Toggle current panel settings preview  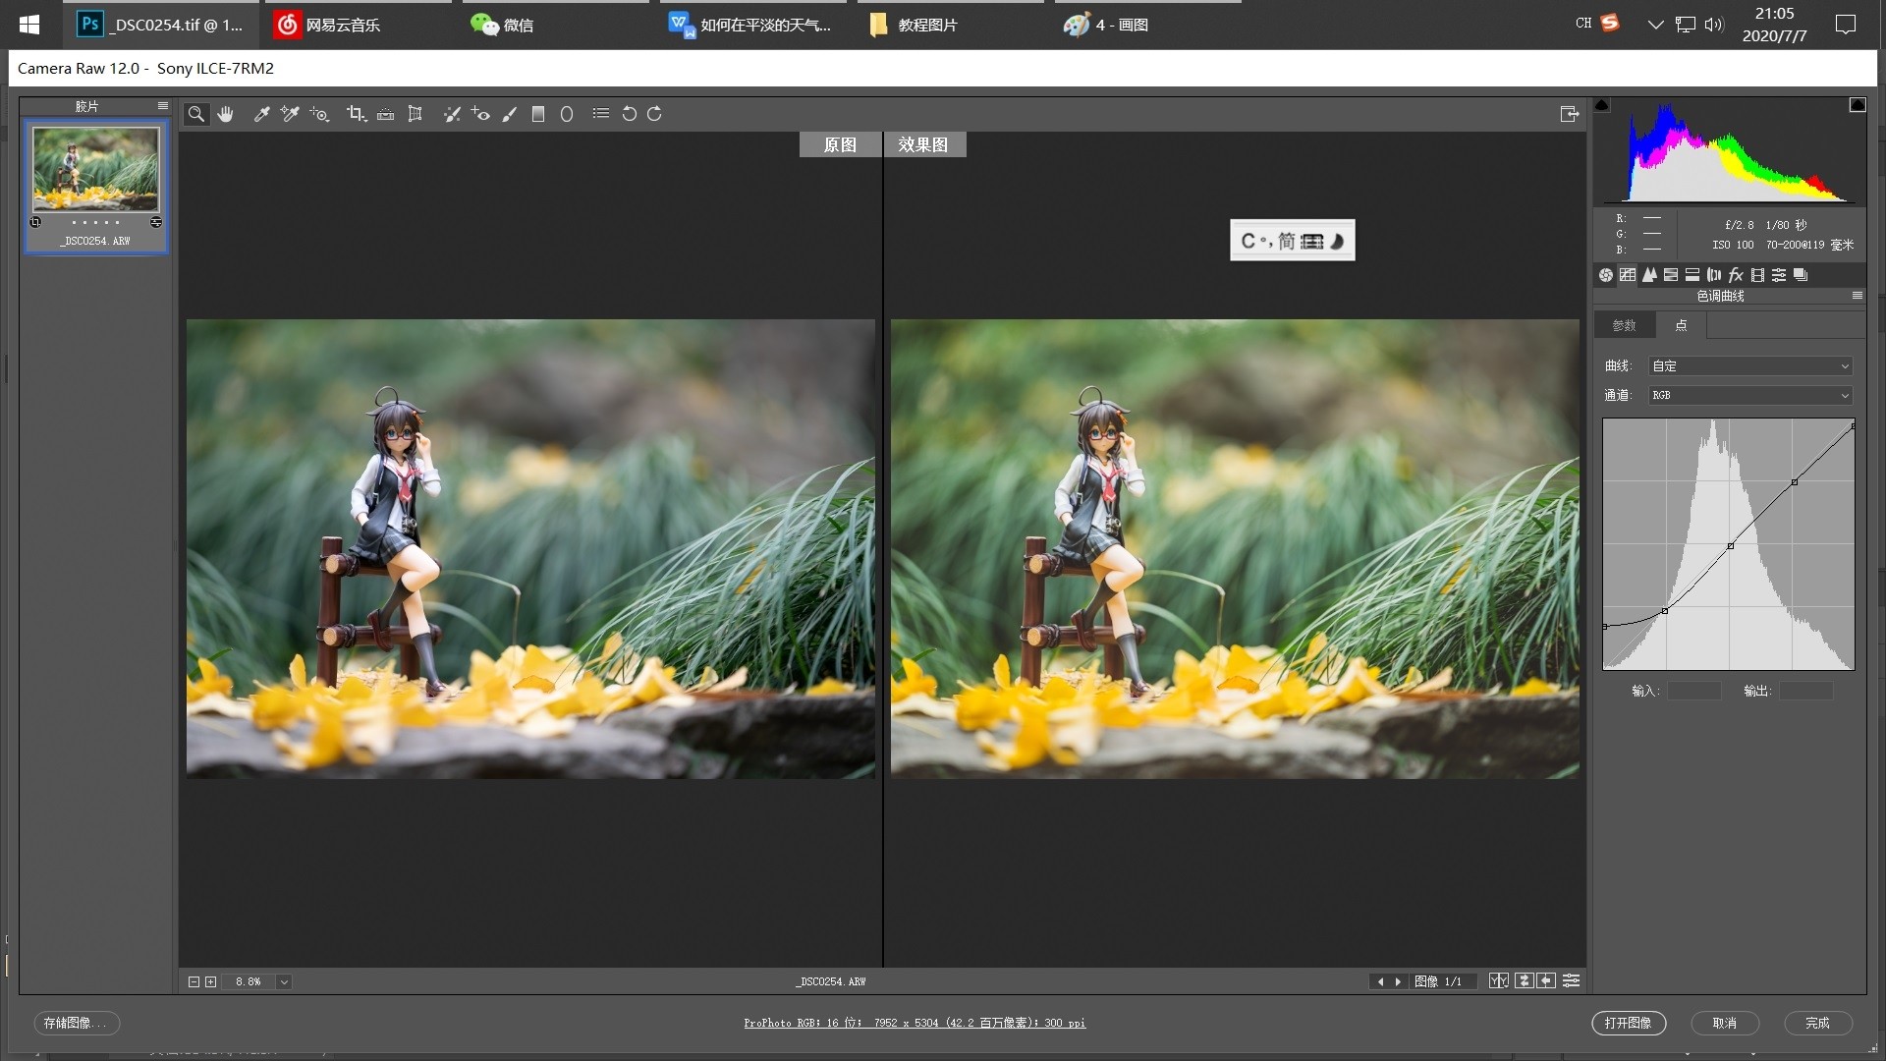[x=1572, y=980]
